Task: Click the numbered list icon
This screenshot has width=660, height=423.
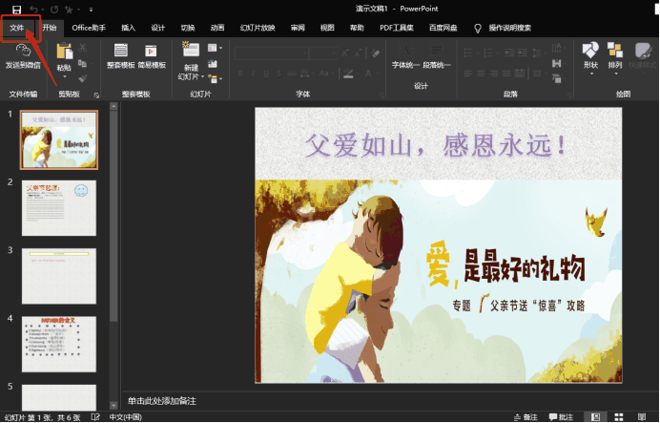Action: (488, 53)
